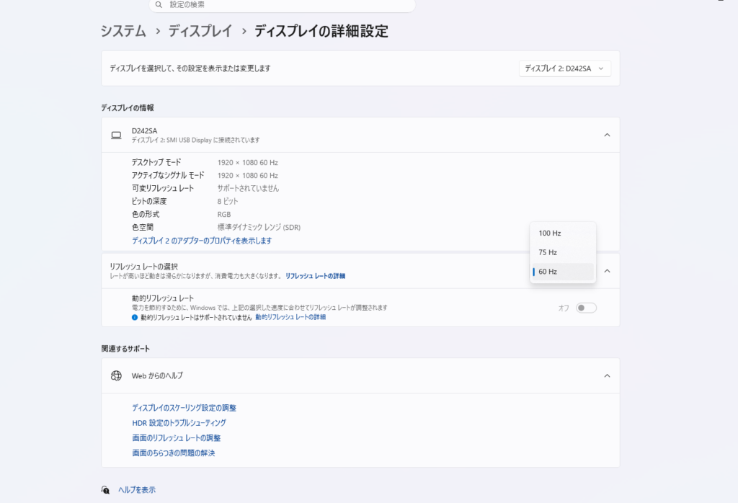Screen dimensions: 738x503
Task: Click the アクティブなシグナル モード value text
Action: (x=248, y=176)
